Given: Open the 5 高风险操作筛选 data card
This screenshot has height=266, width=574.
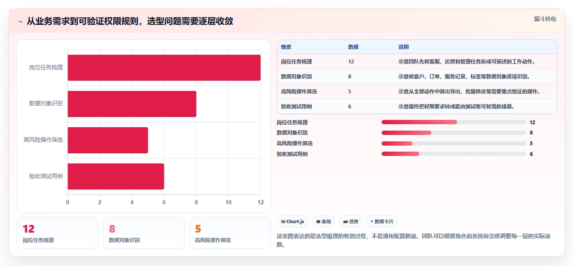Looking at the screenshot, I should click(230, 233).
